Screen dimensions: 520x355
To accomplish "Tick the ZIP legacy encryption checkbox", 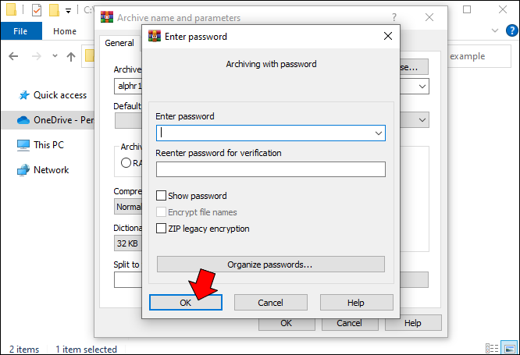I will coord(162,229).
